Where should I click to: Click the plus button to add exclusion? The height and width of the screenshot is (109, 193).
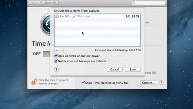coord(57,50)
